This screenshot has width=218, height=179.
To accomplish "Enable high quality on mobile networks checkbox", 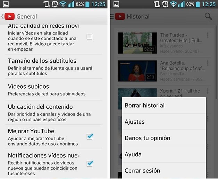I will (x=90, y=37).
